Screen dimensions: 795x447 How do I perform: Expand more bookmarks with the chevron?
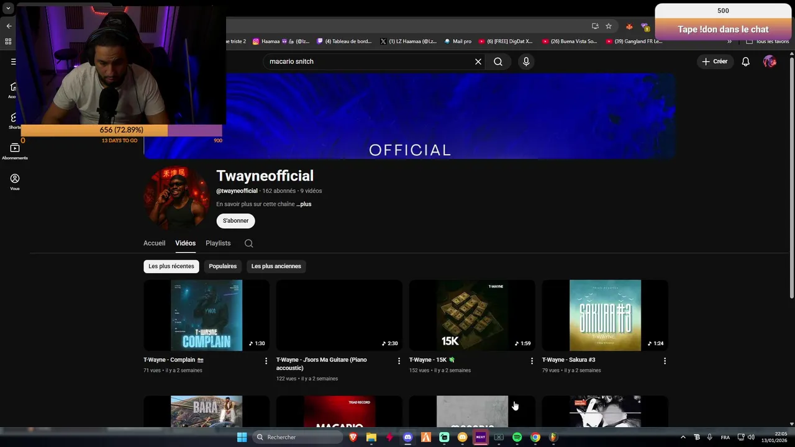click(x=730, y=42)
